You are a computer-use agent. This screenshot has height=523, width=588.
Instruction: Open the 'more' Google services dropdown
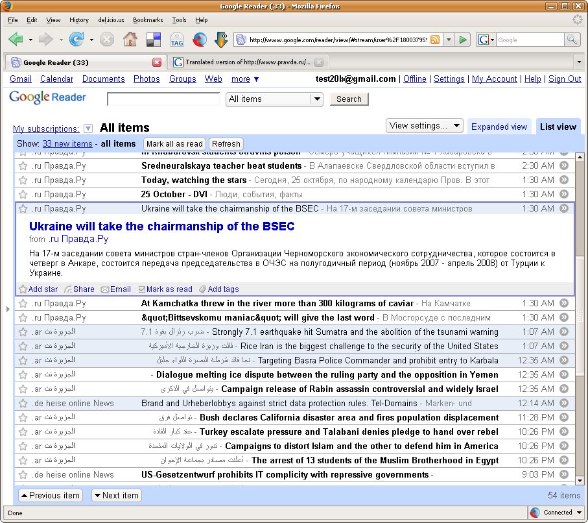pos(245,79)
